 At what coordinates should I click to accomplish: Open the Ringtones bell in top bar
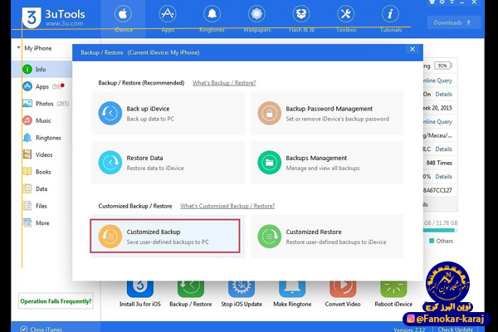tap(212, 14)
